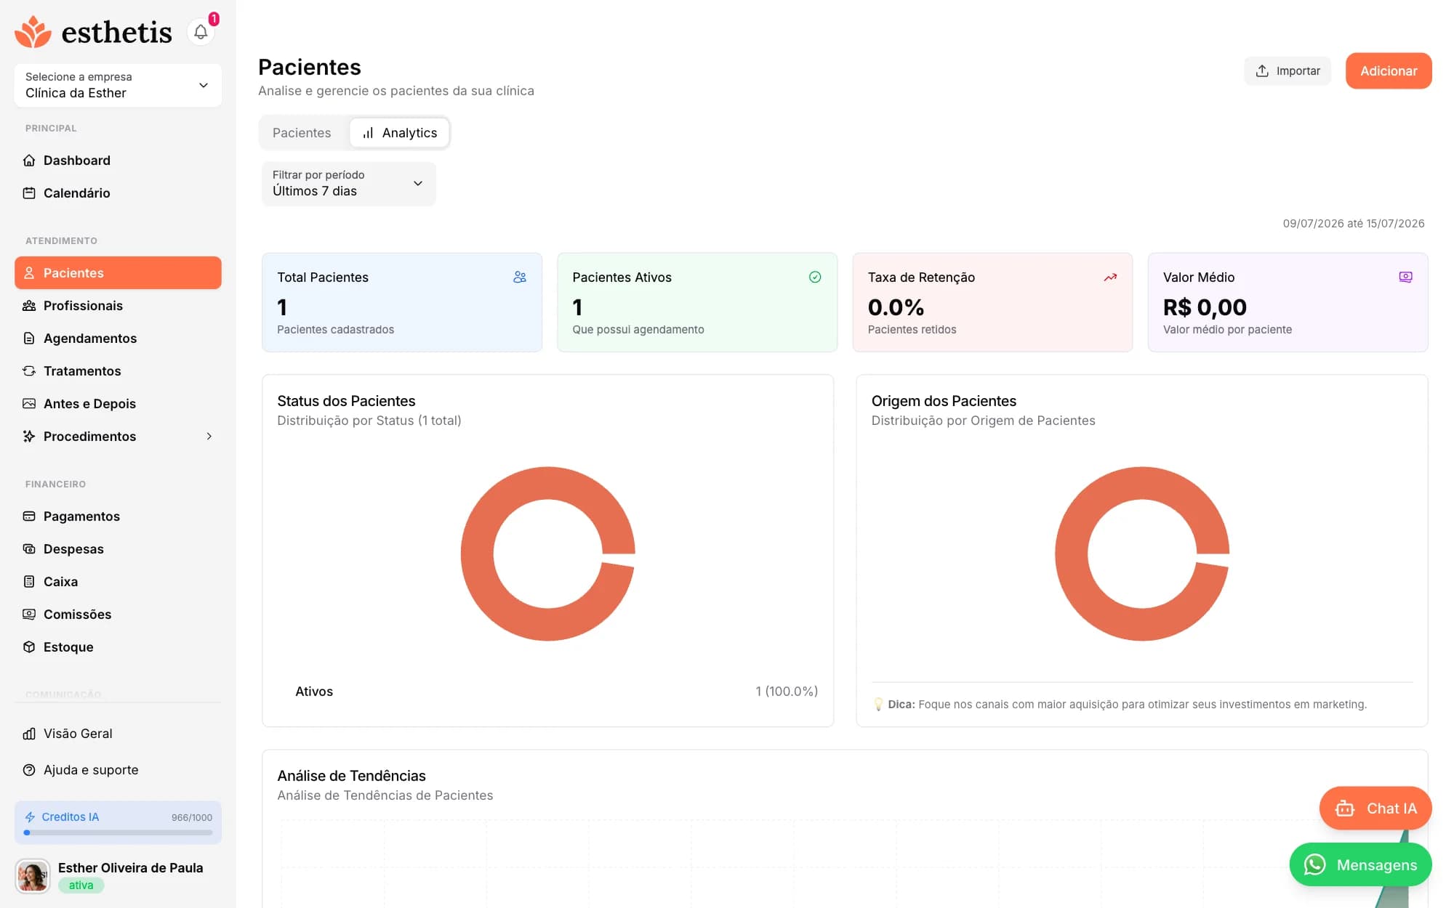Click the trend icon in Taxa de Retenção card
The image size is (1454, 908).
click(x=1110, y=277)
